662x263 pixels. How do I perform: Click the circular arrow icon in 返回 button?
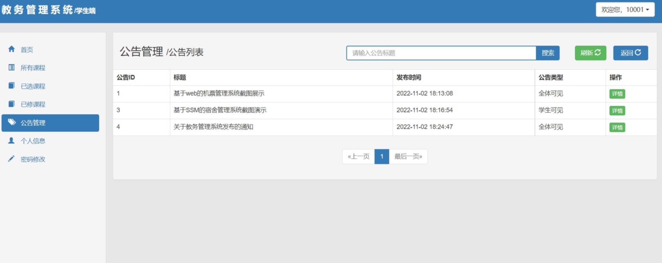(638, 52)
